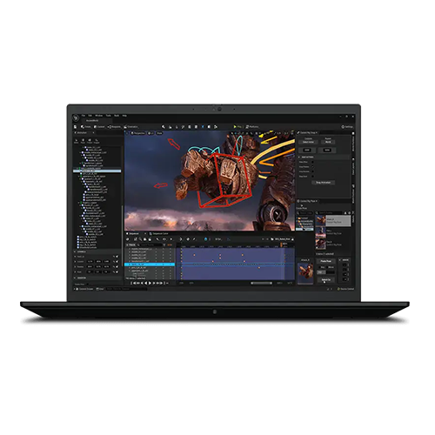Switch to the Control Rig Pose tab

click(308, 201)
